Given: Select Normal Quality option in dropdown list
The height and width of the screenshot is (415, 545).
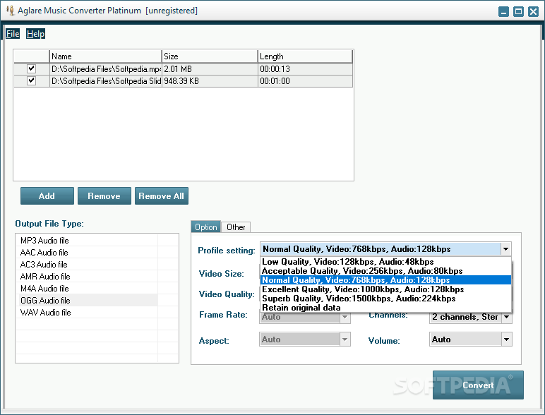Looking at the screenshot, I should tap(385, 280).
